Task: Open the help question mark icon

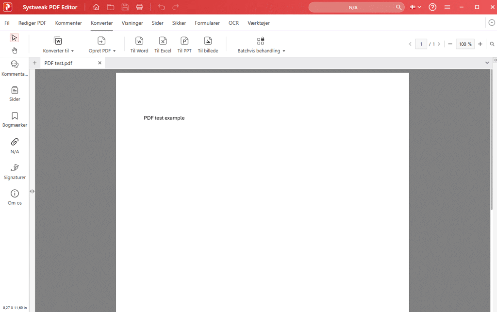Action: pyautogui.click(x=432, y=7)
